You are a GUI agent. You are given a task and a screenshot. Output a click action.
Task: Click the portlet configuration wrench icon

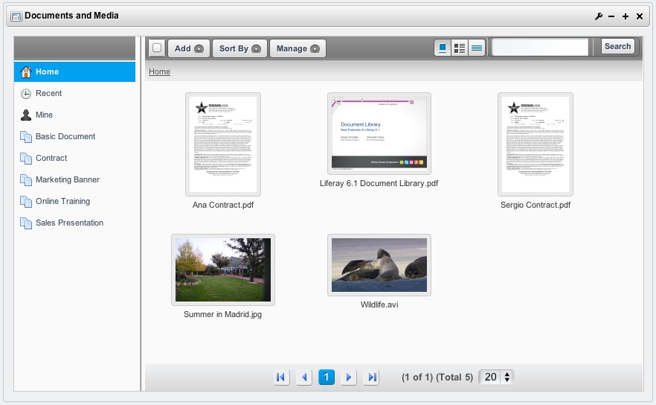point(598,16)
